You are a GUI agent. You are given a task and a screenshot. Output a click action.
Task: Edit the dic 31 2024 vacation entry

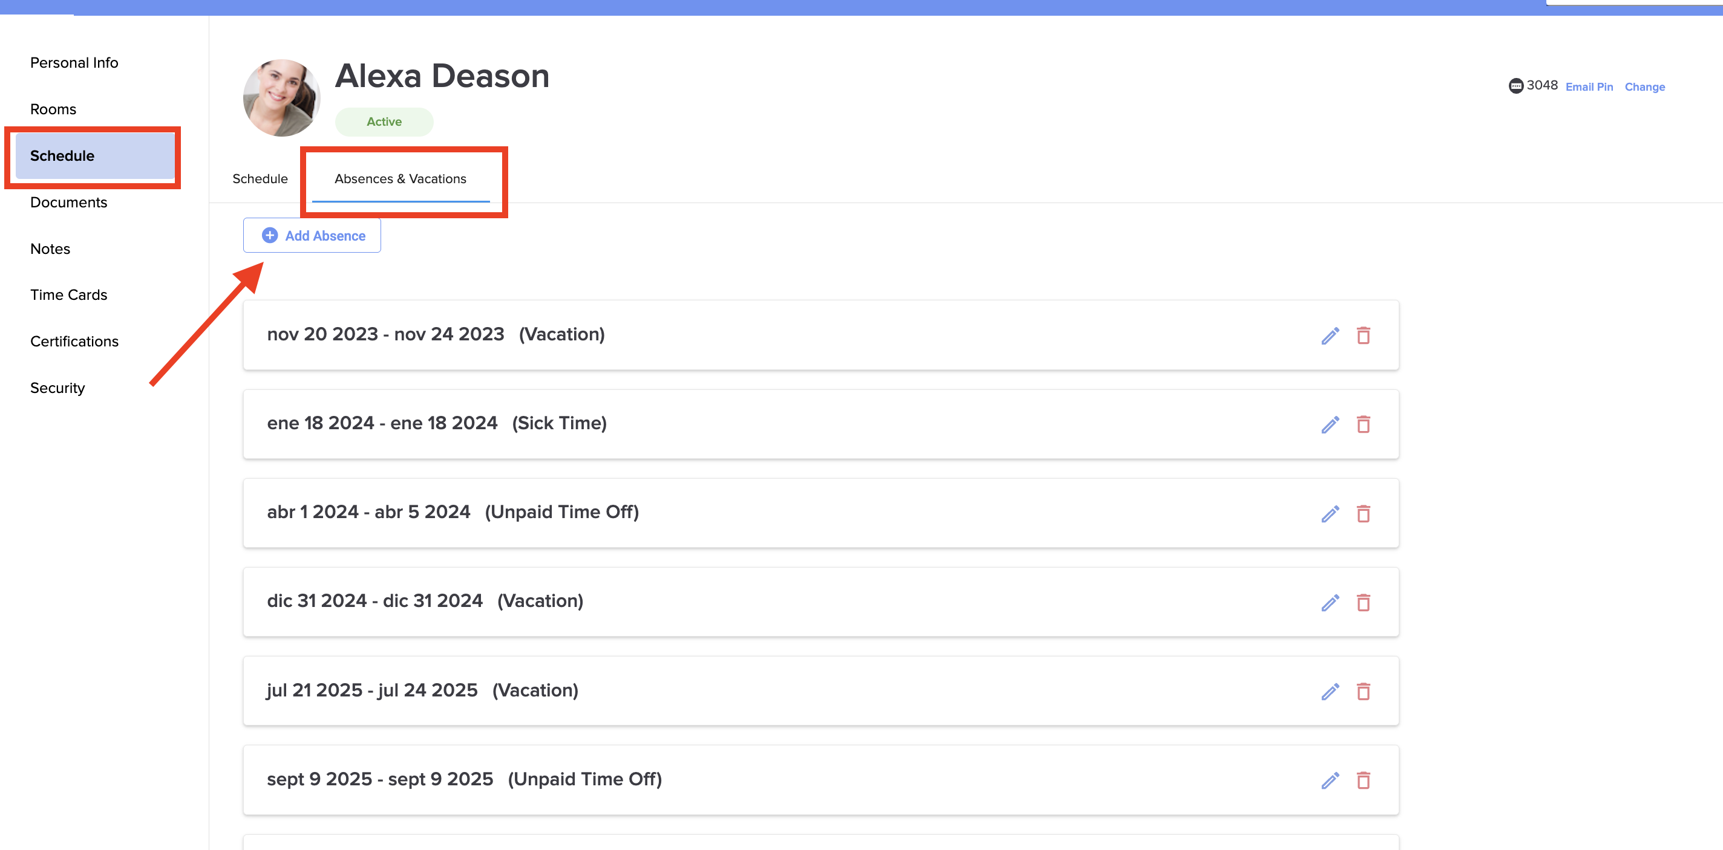pyautogui.click(x=1330, y=603)
